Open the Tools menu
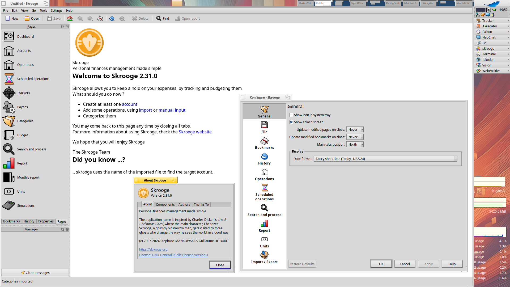Screen dimensions: 510x287 click(x=43, y=10)
